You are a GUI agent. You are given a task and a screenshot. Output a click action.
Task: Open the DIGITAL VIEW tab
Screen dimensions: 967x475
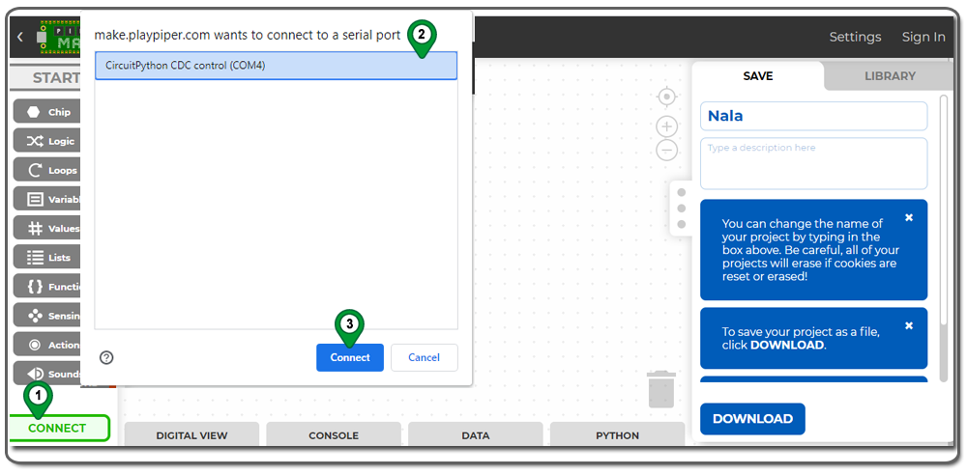pos(191,435)
